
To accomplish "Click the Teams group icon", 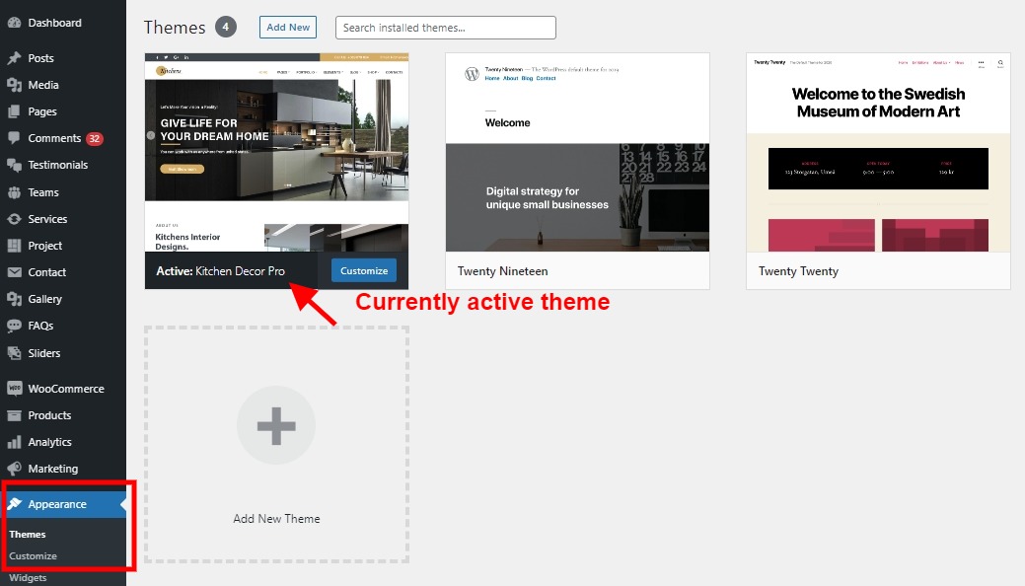I will pos(14,192).
